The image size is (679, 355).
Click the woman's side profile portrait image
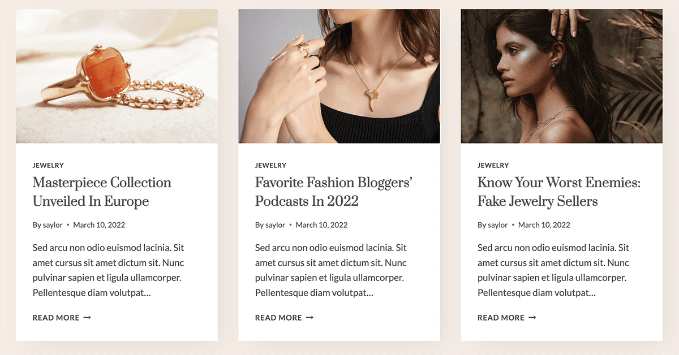[x=561, y=76]
